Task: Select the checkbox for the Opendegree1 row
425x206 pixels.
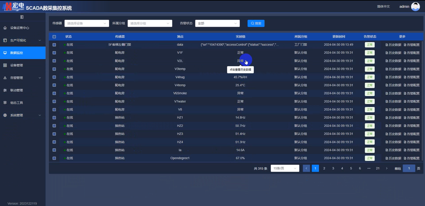Action: tap(54, 158)
